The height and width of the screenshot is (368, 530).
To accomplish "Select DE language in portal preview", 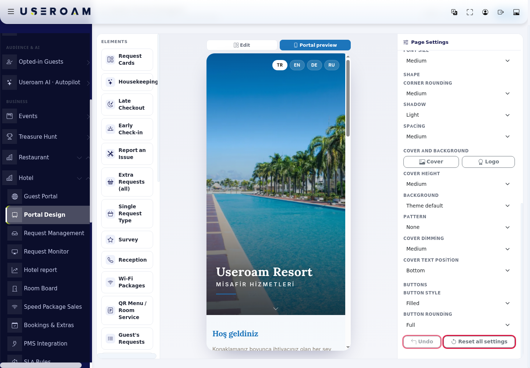I will tap(314, 65).
